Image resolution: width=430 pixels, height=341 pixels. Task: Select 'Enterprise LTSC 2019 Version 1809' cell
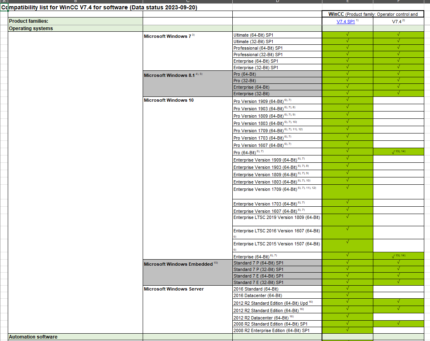tap(277, 220)
